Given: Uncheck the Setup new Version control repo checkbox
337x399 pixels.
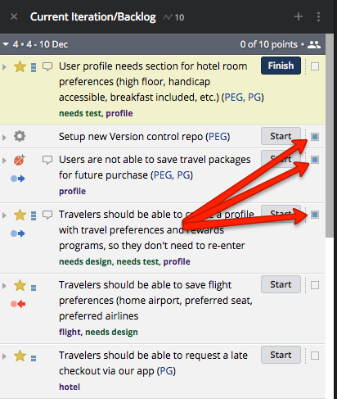Looking at the screenshot, I should [315, 136].
